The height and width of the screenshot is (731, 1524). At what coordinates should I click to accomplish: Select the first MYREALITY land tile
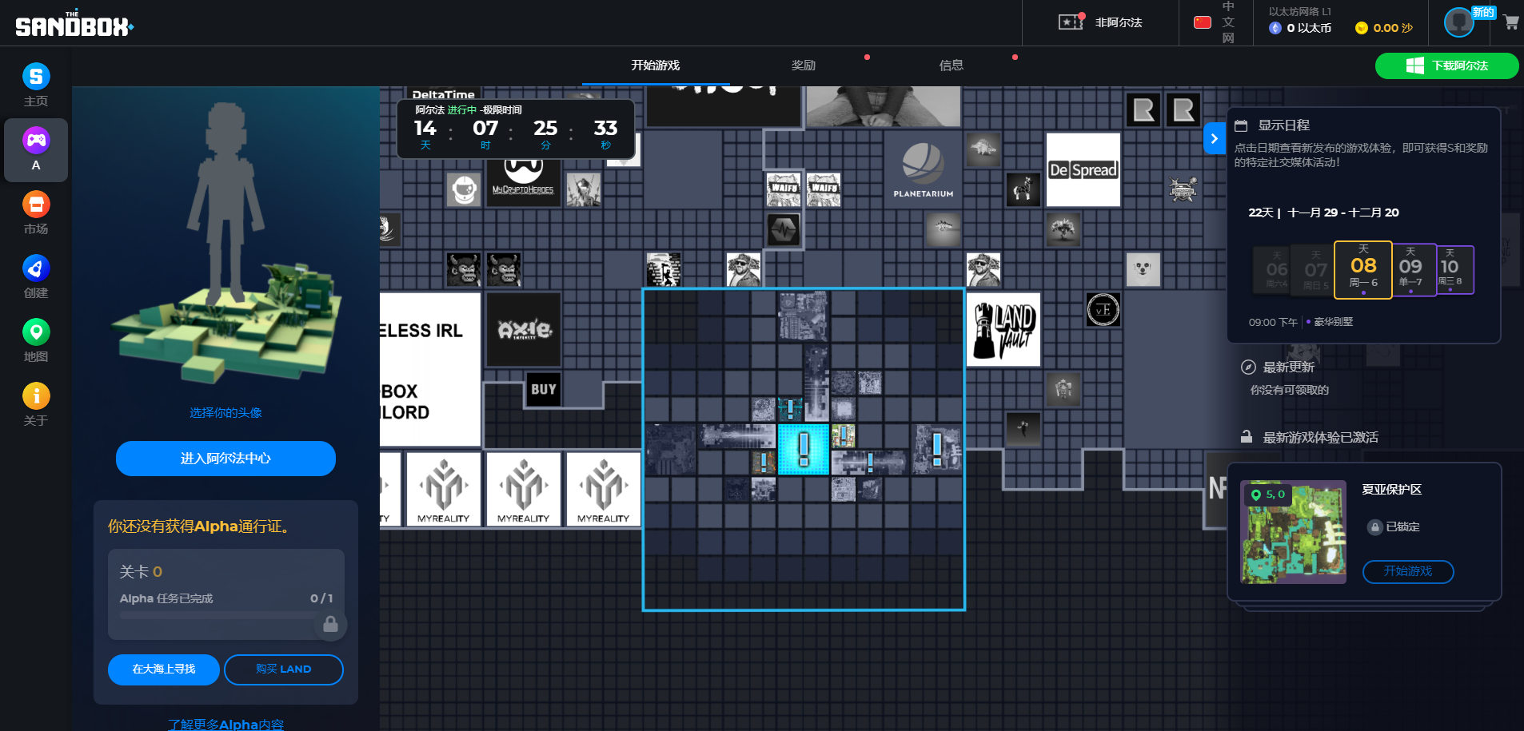[444, 489]
